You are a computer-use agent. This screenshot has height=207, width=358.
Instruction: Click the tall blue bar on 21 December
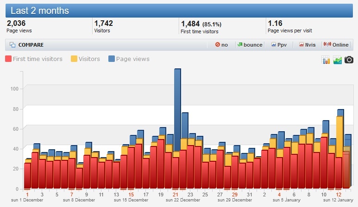coord(177,110)
